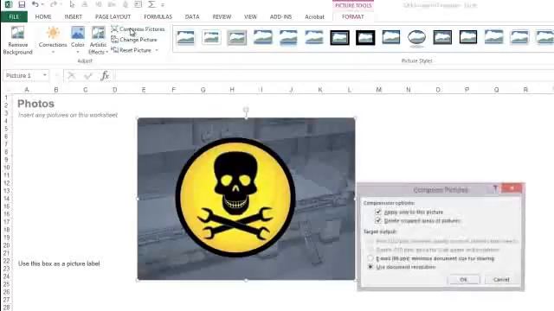Click the Compress Pictures icon in the ribbon
Screen dimensions: 554x311
(114, 29)
